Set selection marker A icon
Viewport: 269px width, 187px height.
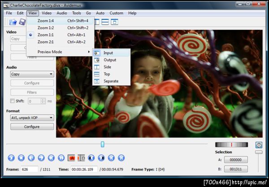click(71, 158)
